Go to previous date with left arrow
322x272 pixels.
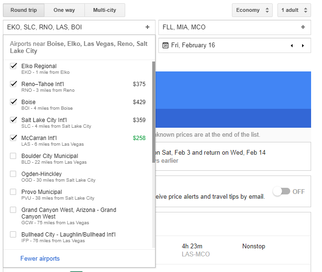[x=292, y=45]
